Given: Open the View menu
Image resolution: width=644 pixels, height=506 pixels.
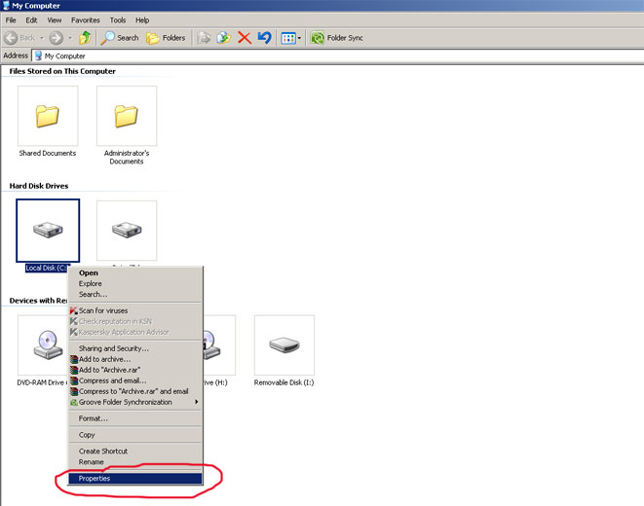Looking at the screenshot, I should 55,20.
